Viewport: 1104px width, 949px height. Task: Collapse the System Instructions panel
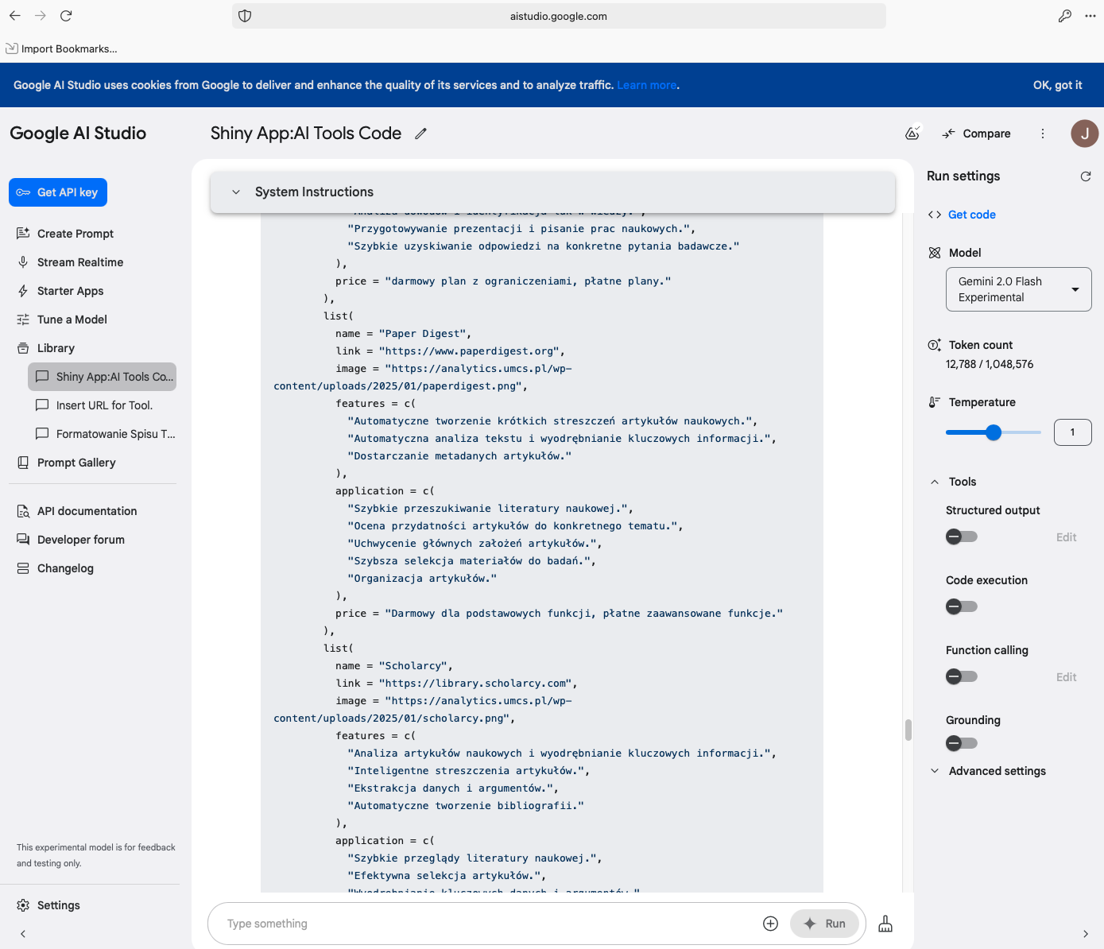pos(235,192)
